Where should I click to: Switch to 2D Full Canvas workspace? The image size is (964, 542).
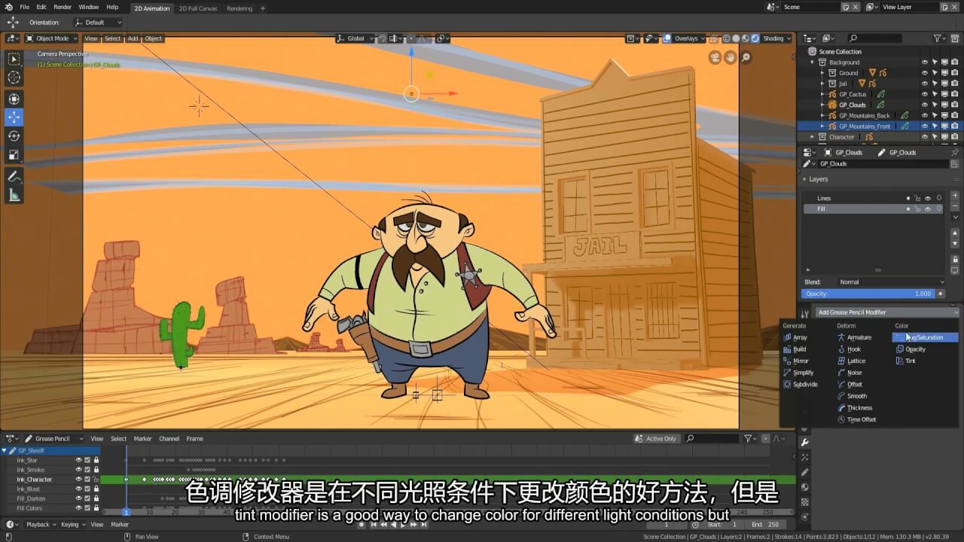197,8
